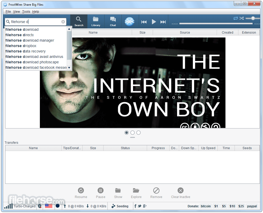Select the first slide indicator dot

click(x=127, y=133)
